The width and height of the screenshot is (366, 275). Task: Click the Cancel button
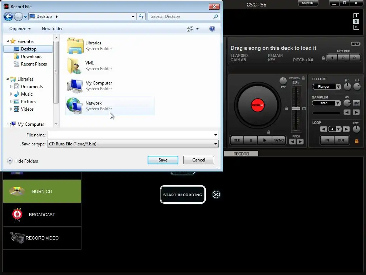199,160
